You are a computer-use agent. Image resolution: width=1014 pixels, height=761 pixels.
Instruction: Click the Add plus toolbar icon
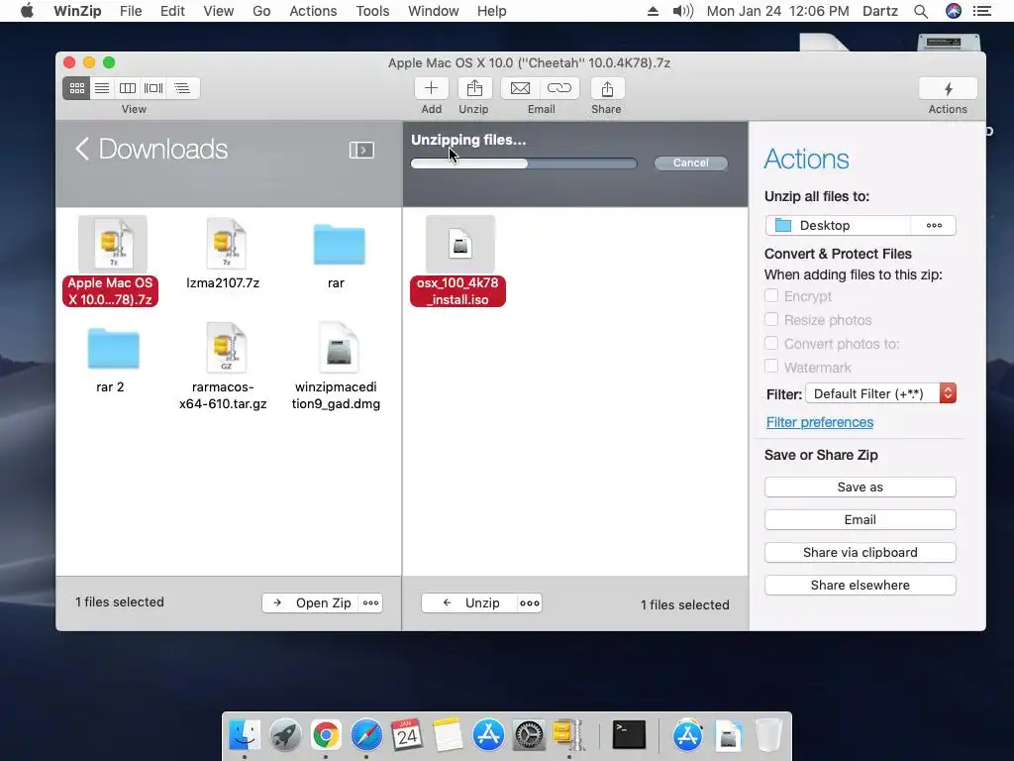(x=432, y=88)
